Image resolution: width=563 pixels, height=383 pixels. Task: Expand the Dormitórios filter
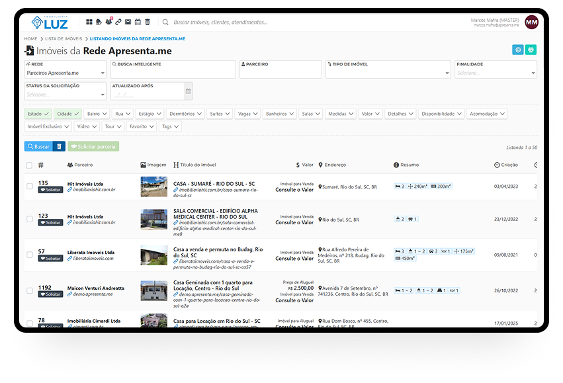coord(186,114)
